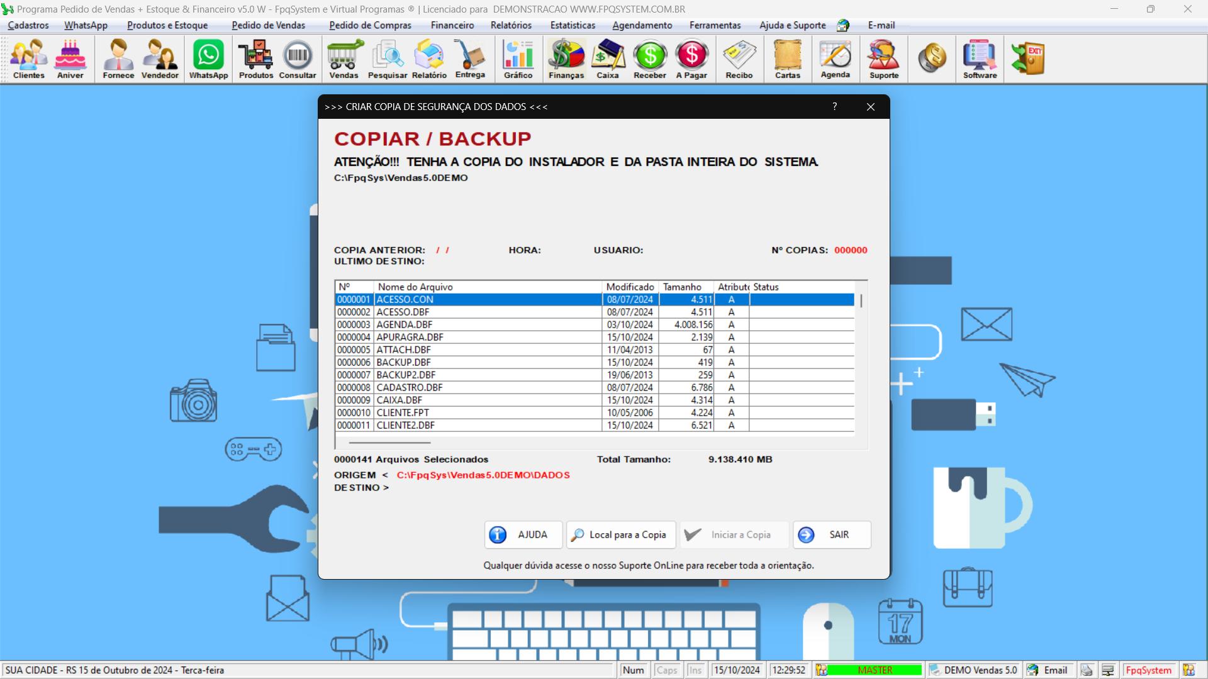The height and width of the screenshot is (679, 1208).
Task: Open the Relatório toolbar icon
Action: (429, 59)
